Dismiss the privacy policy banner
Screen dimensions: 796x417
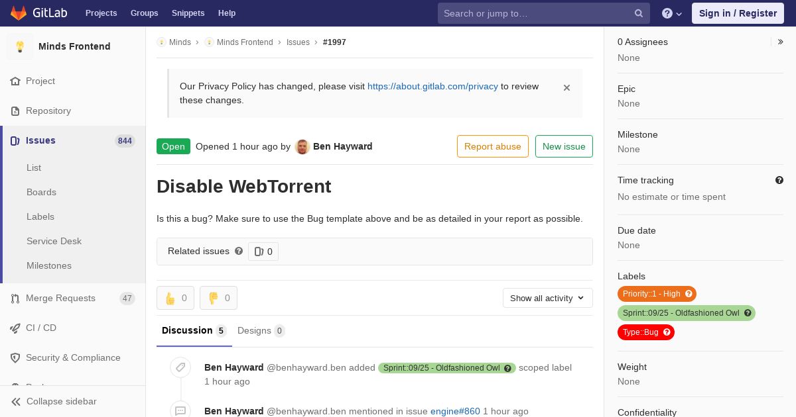pyautogui.click(x=566, y=87)
